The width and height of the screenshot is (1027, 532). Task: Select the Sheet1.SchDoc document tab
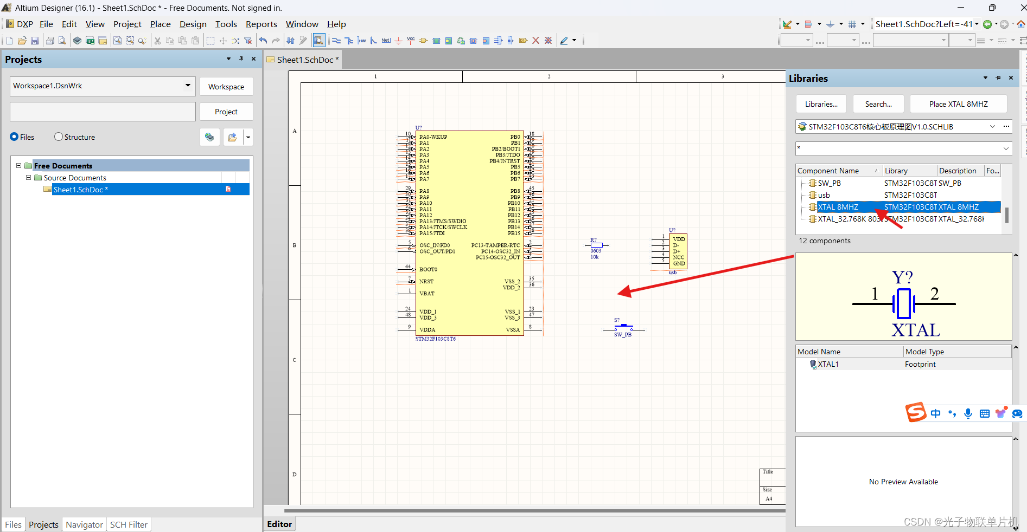click(x=303, y=60)
